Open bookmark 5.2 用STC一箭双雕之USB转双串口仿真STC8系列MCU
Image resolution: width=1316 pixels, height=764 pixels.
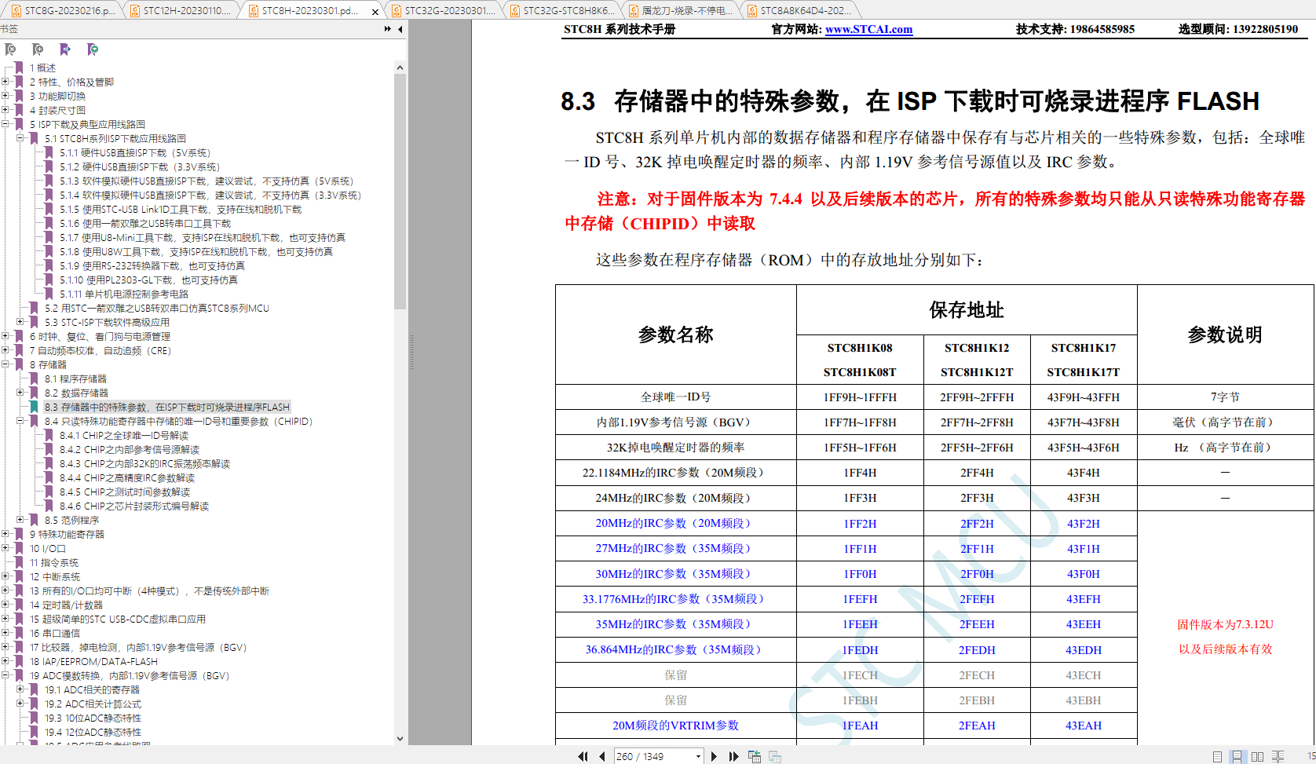click(x=156, y=308)
